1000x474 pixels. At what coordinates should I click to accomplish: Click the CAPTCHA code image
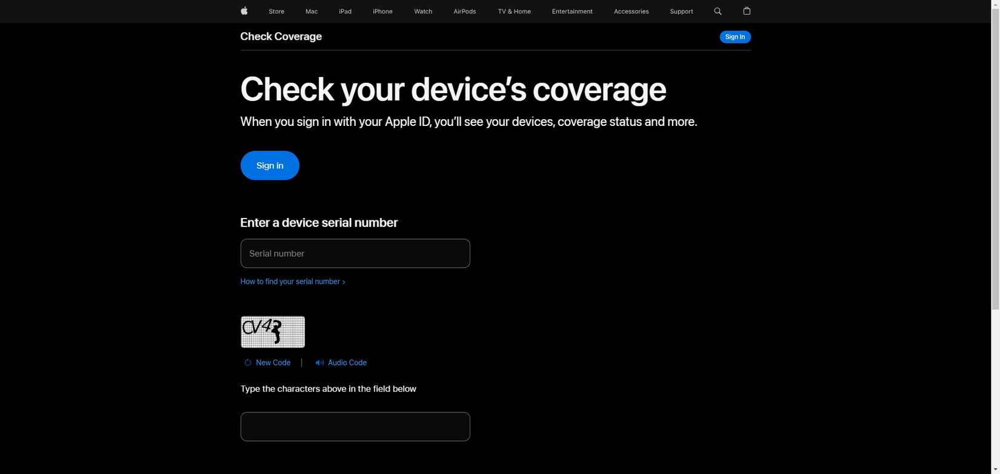[273, 332]
